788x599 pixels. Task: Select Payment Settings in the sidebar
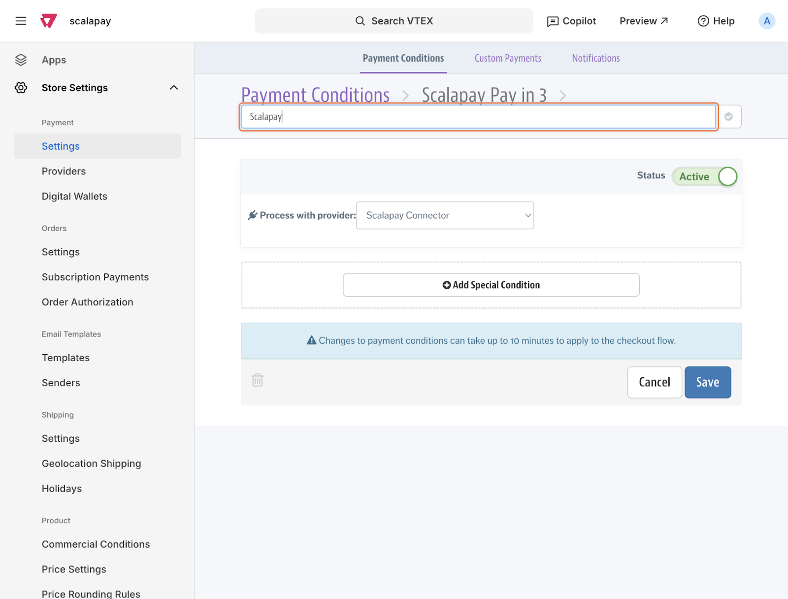[97, 146]
